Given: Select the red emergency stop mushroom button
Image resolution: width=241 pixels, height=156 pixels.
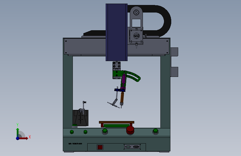Looking at the screenshot, I should pyautogui.click(x=130, y=130).
